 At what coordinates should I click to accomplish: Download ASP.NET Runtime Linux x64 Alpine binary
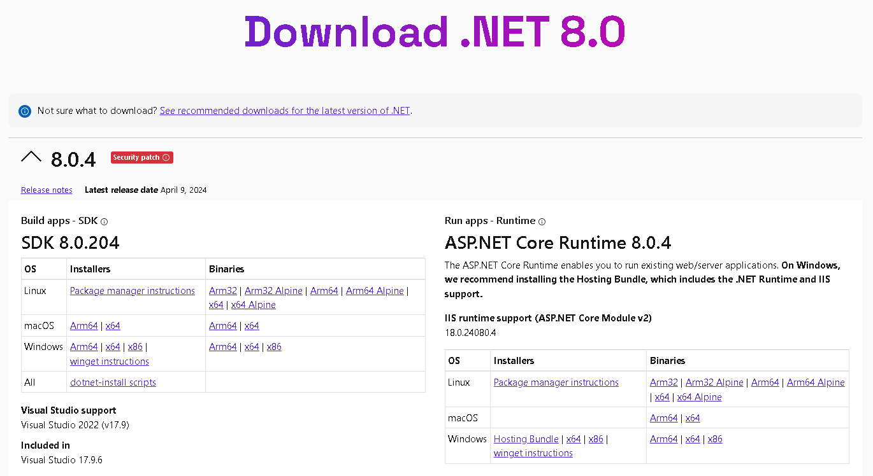tap(700, 397)
